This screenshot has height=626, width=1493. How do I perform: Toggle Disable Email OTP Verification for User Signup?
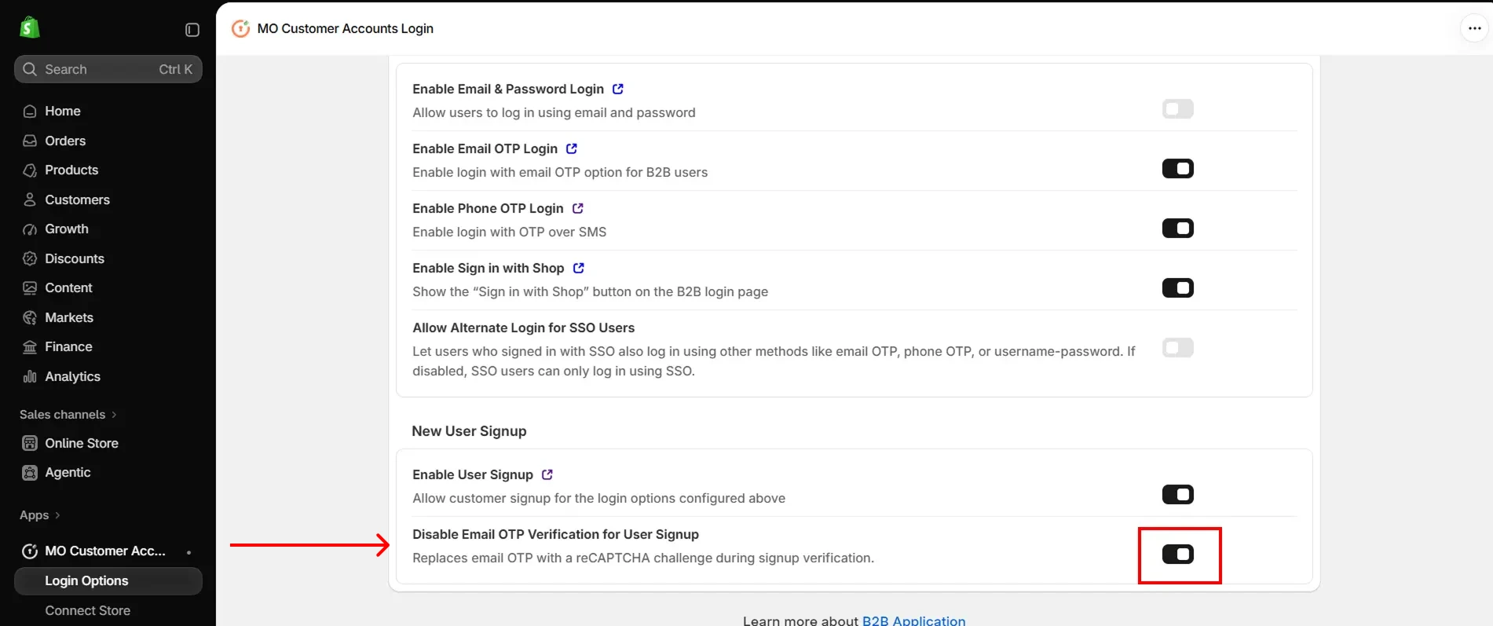pyautogui.click(x=1177, y=554)
